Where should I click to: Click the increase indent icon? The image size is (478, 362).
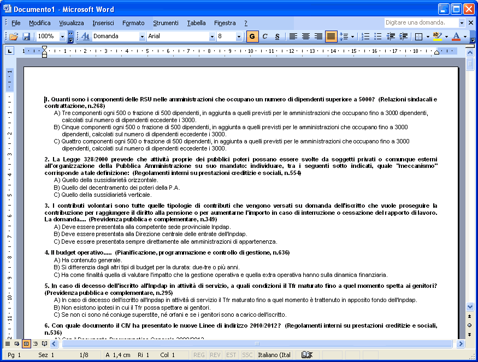(403, 37)
